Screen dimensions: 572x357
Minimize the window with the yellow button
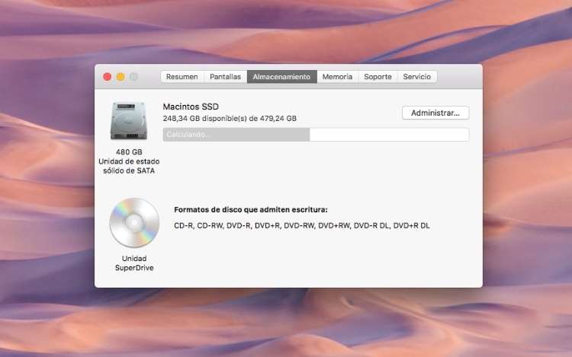point(120,77)
